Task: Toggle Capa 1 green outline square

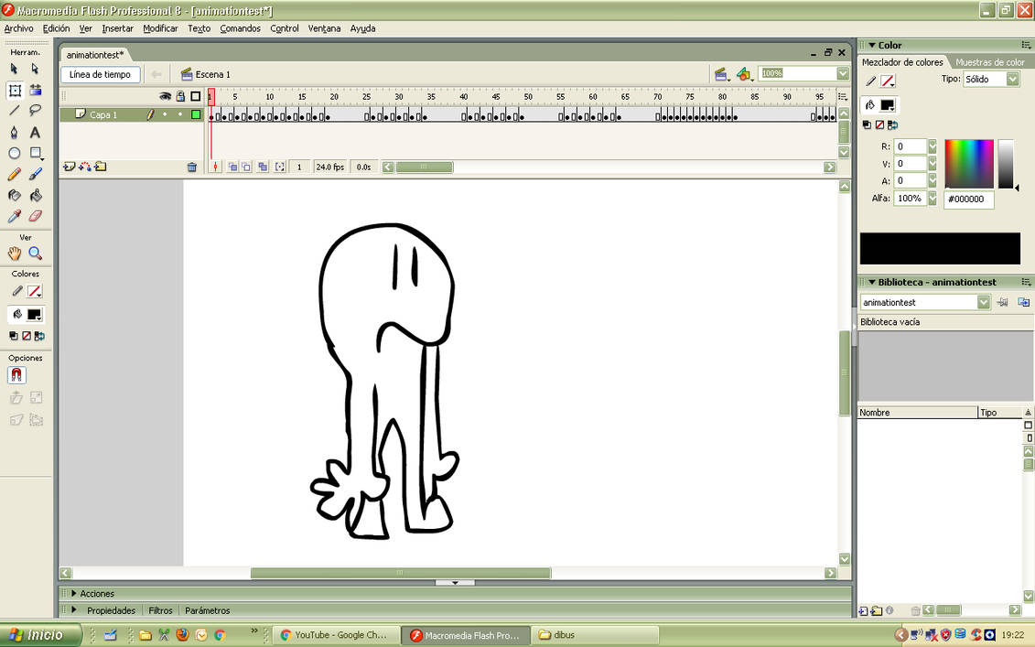Action: (196, 114)
